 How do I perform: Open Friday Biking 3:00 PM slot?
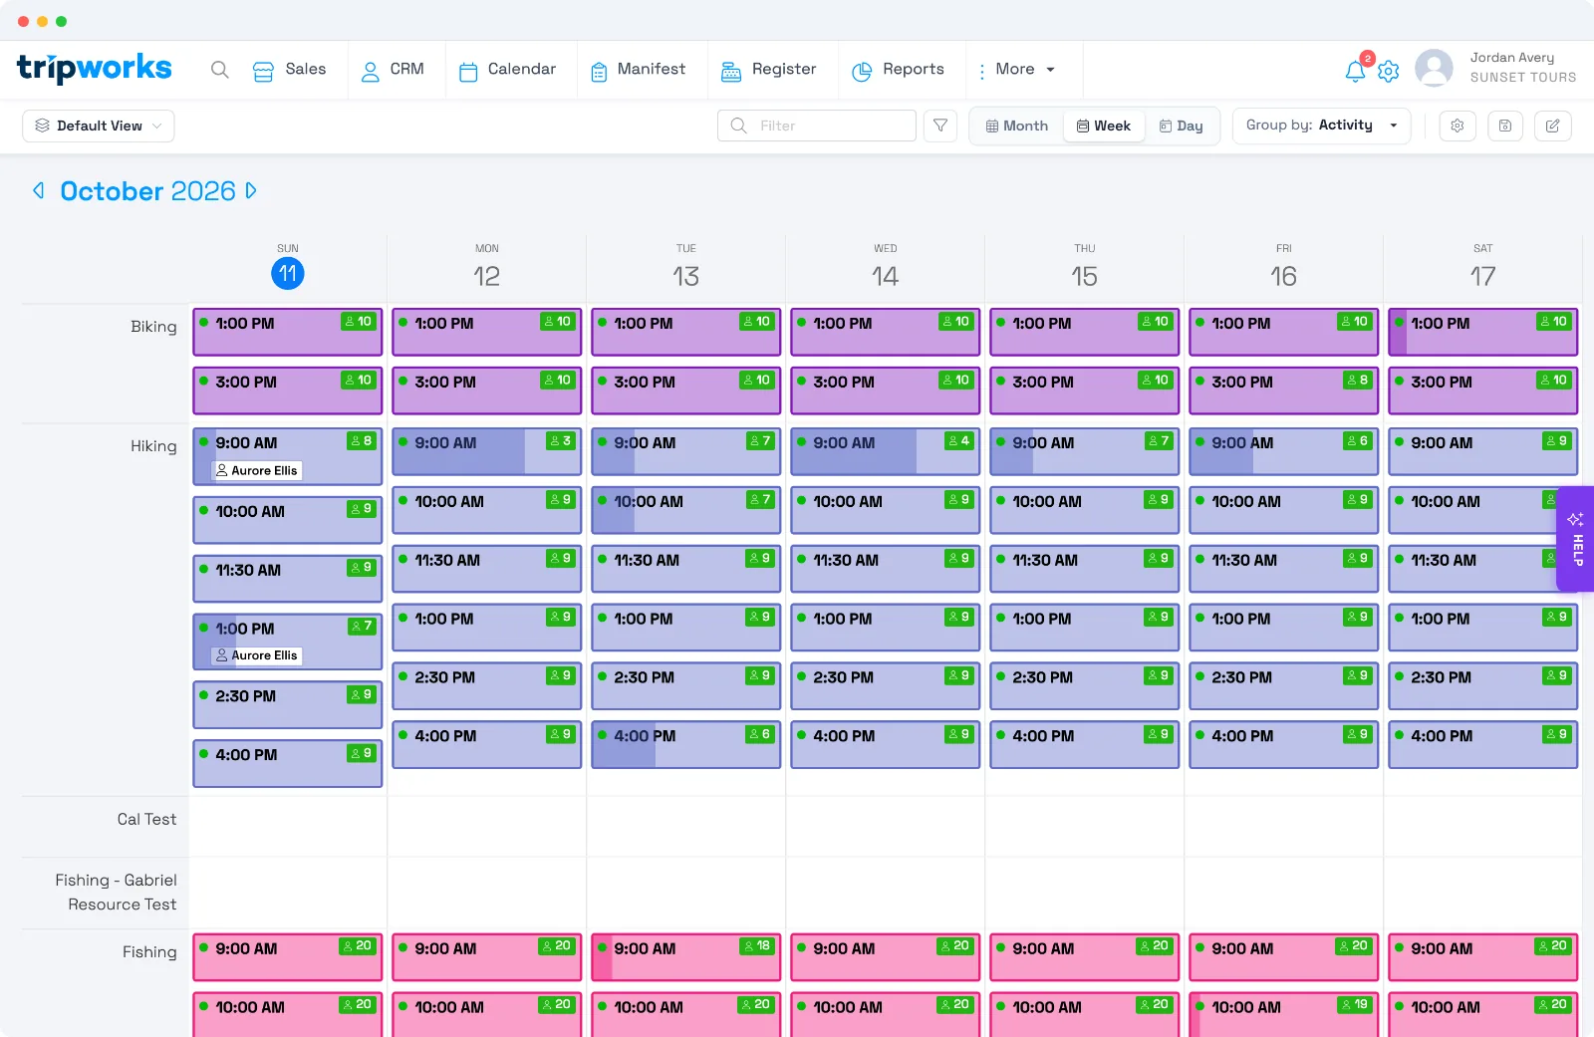1284,390
